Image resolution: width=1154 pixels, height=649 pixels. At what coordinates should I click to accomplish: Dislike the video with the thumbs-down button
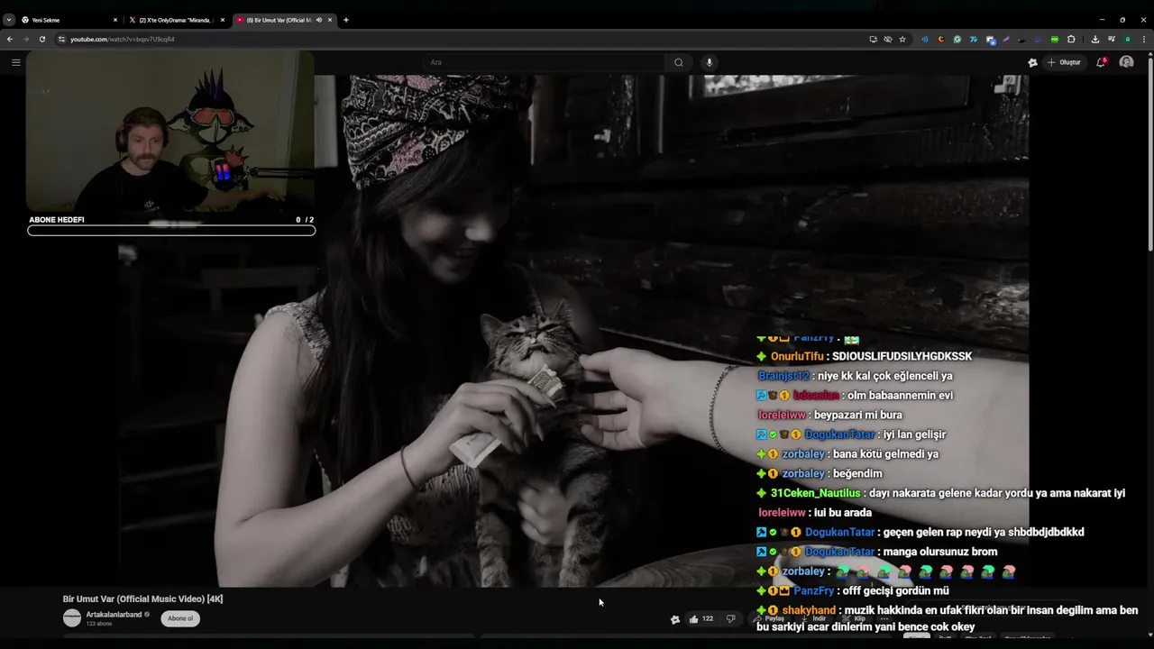pos(730,618)
